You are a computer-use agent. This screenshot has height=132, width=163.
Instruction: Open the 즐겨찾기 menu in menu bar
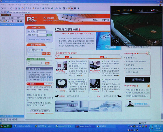pyautogui.click(x=28, y=5)
